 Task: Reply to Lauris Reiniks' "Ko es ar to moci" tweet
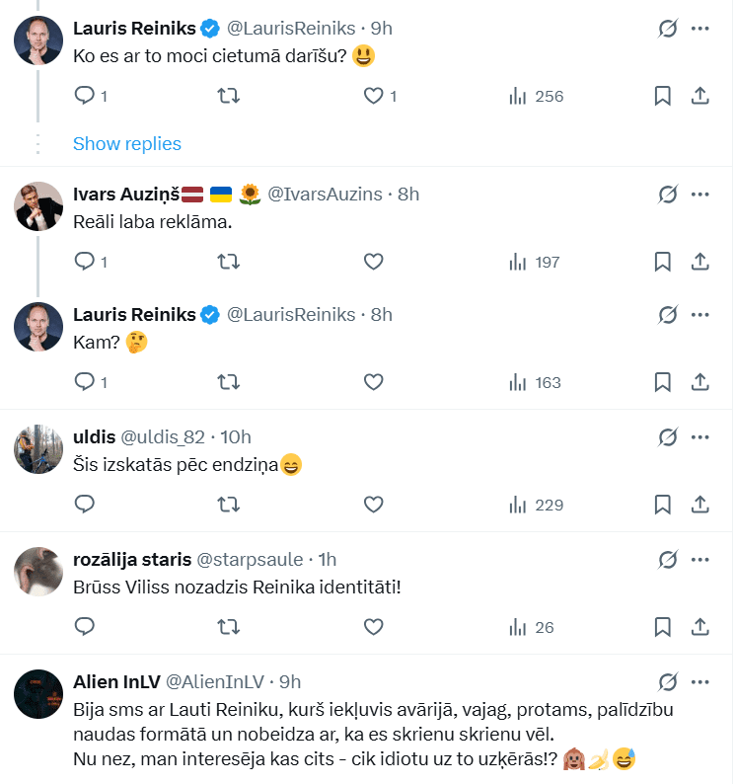85,96
